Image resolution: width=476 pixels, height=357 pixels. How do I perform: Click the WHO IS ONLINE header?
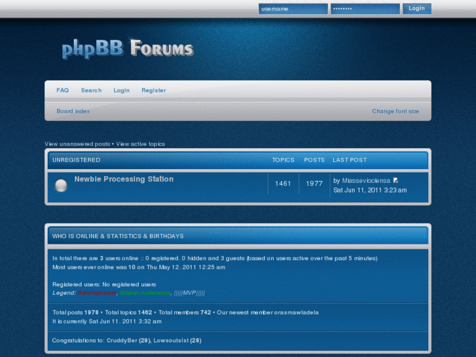tap(118, 236)
